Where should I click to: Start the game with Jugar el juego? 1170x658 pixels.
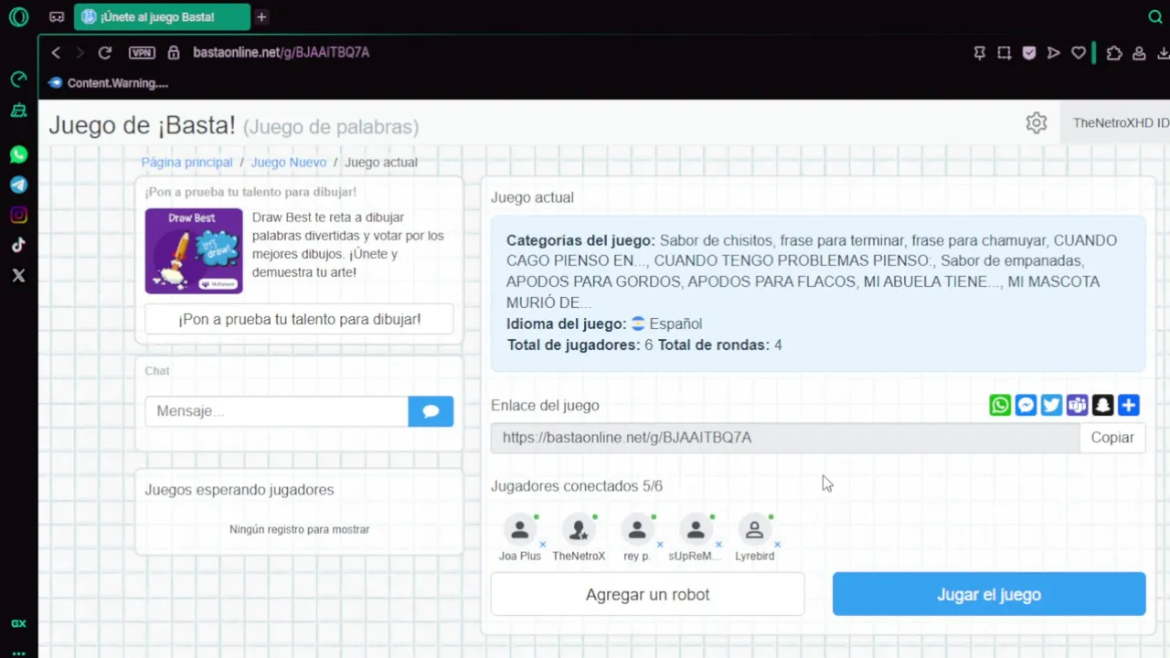point(989,594)
